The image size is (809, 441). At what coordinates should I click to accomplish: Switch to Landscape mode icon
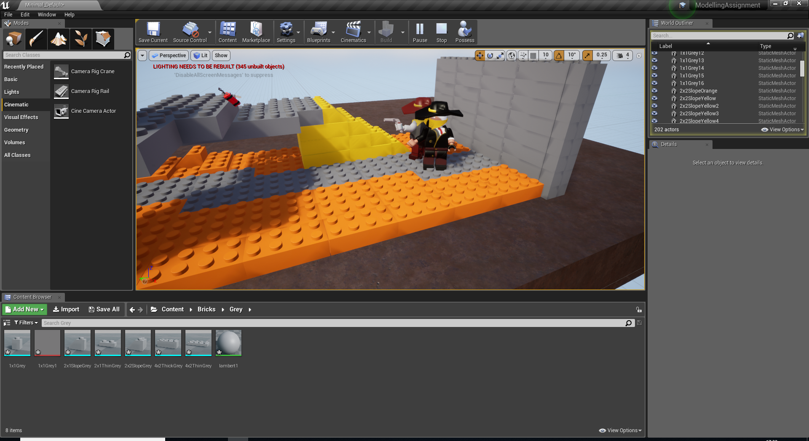(59, 39)
